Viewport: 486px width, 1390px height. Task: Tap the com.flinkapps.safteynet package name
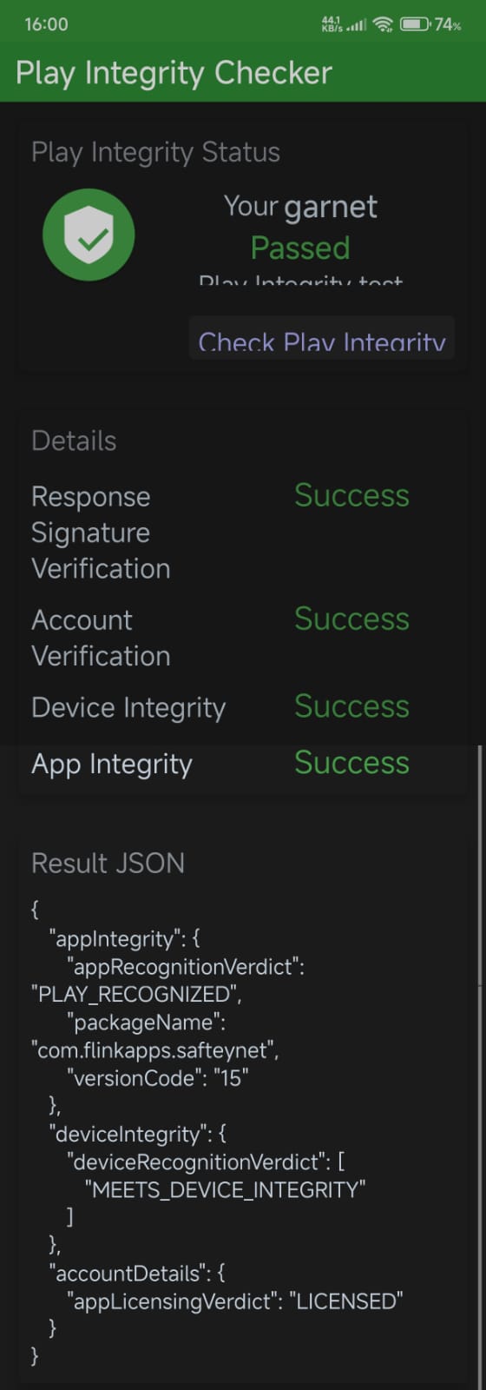point(155,1050)
